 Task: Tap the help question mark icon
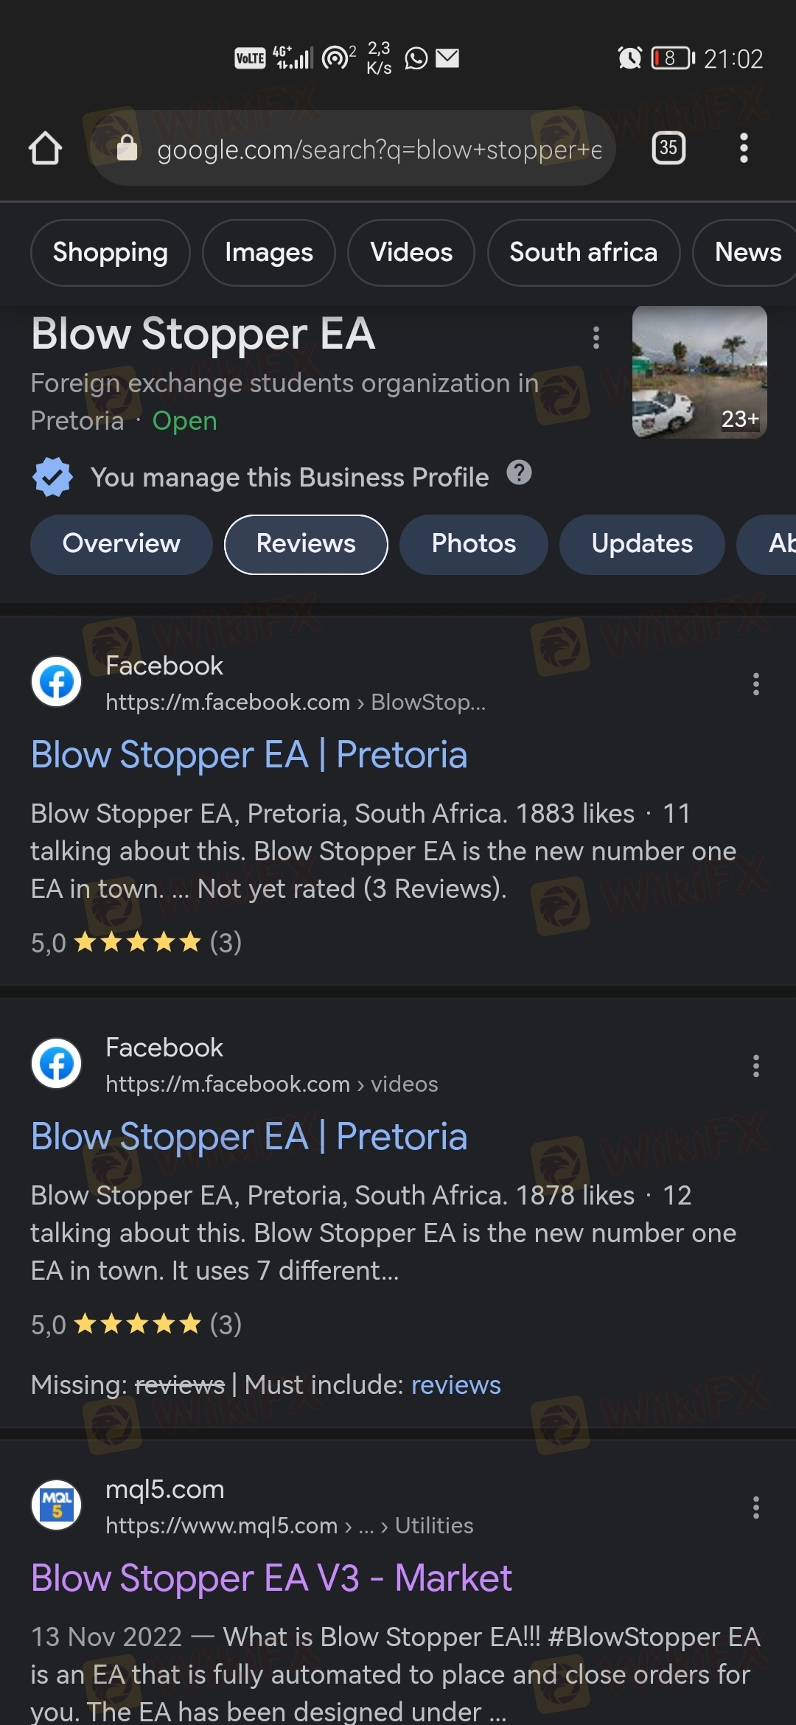tap(519, 473)
